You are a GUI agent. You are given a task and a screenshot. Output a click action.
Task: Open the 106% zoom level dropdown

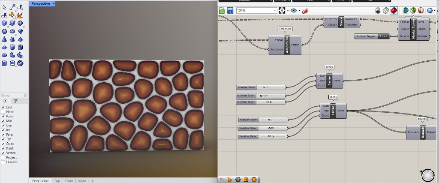[x=275, y=11]
